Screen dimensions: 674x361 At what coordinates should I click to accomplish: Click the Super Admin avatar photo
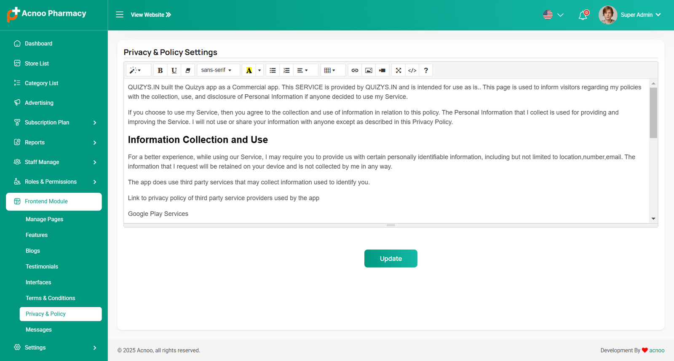608,15
